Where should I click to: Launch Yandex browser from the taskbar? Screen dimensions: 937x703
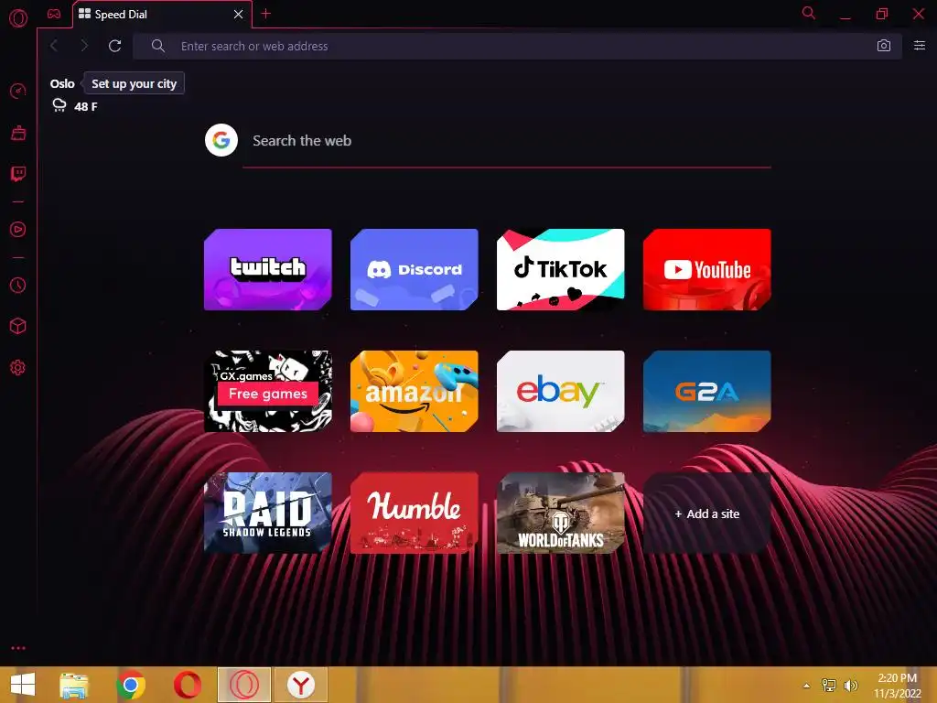pyautogui.click(x=300, y=685)
